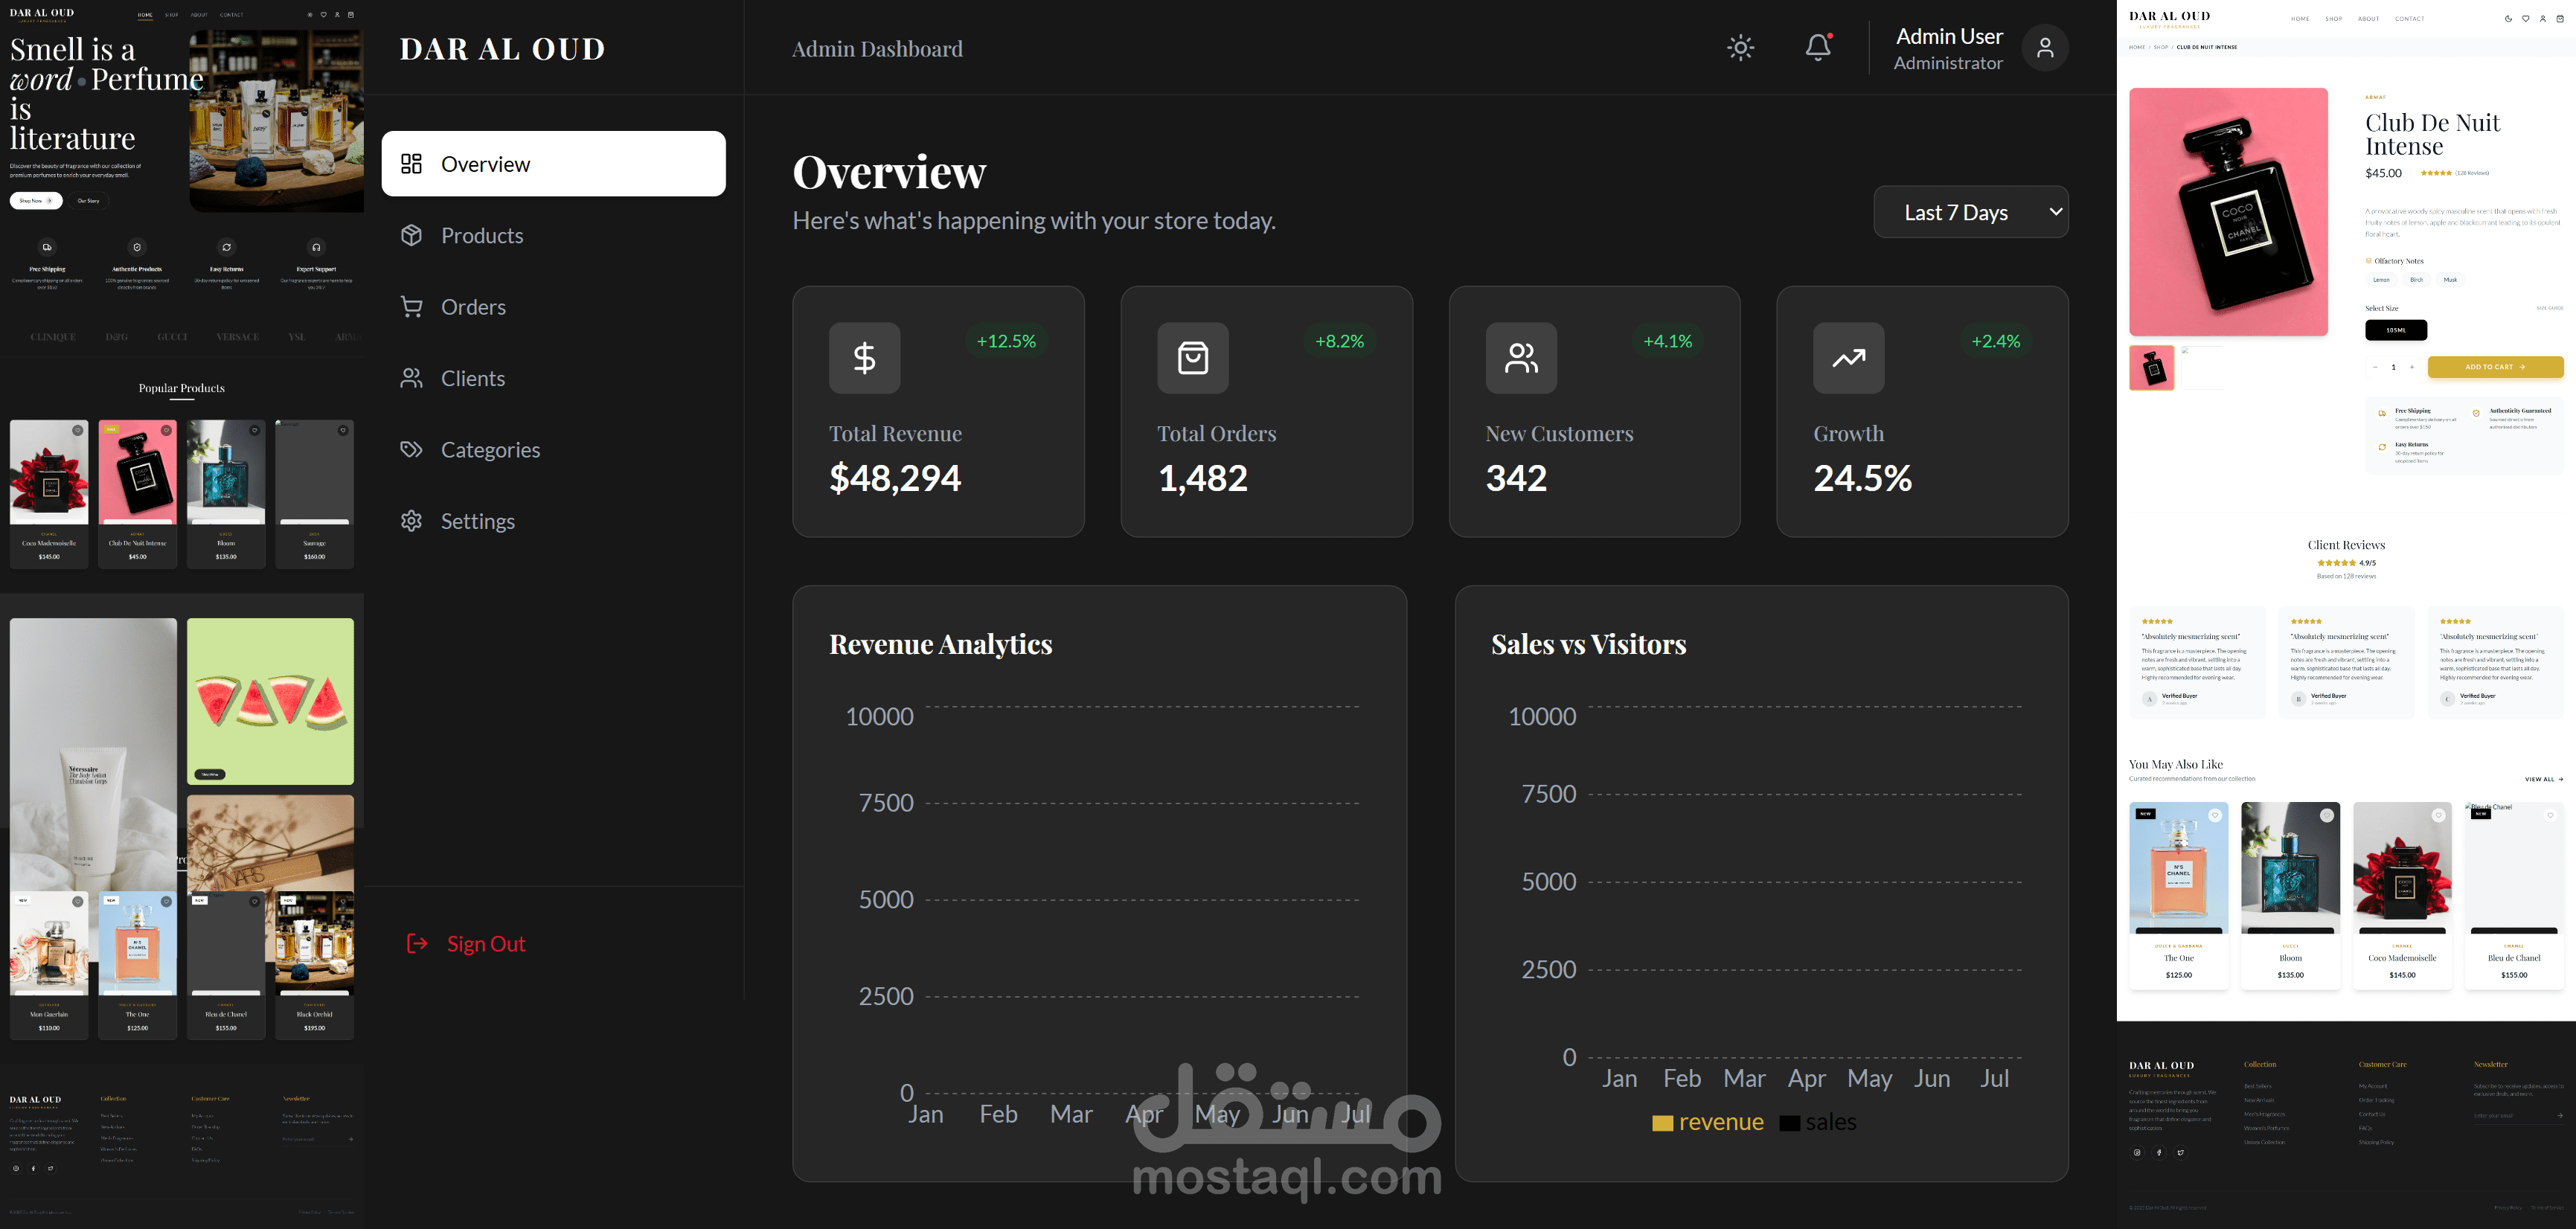The height and width of the screenshot is (1229, 2576).
Task: Toggle the revenue legend swatch in chart
Action: (1662, 1123)
